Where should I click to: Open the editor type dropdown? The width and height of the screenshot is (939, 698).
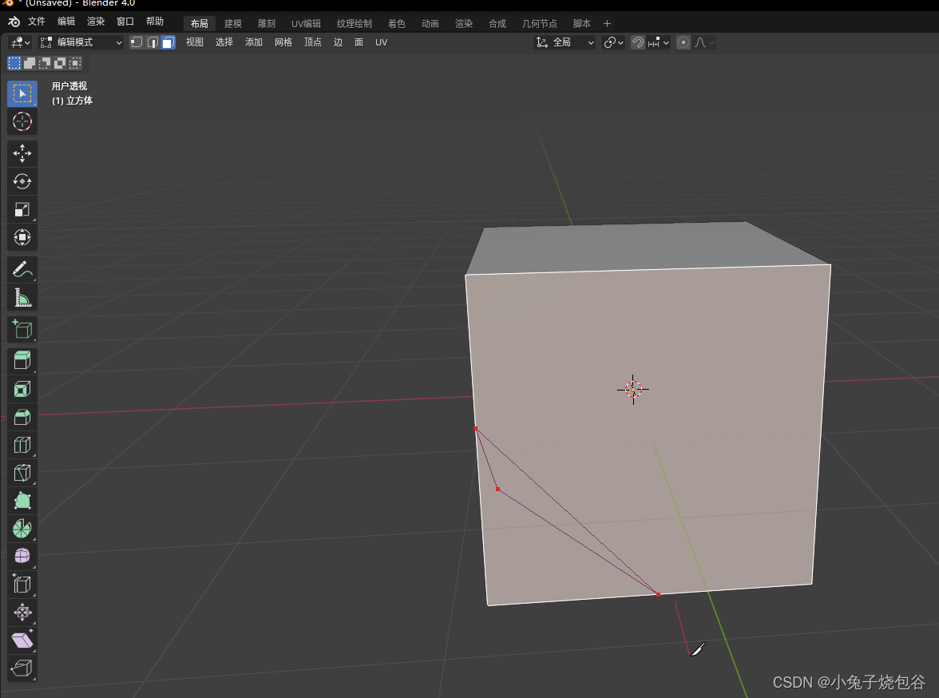(20, 42)
